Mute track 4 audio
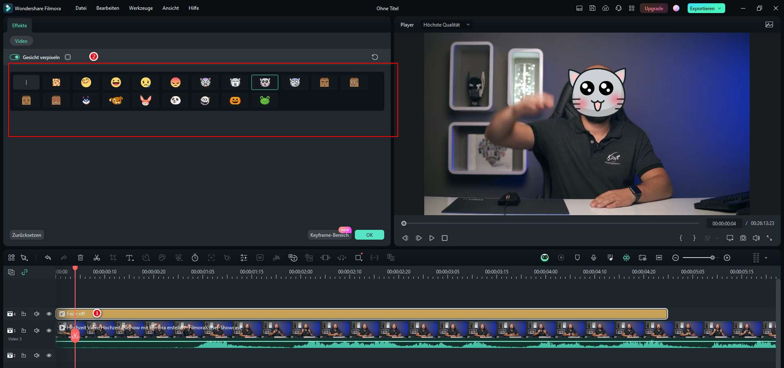 point(37,314)
